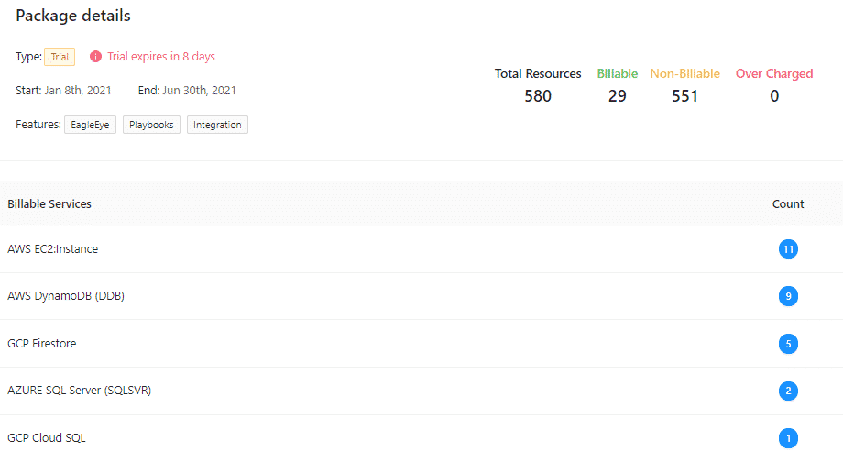The height and width of the screenshot is (451, 843).
Task: Select the AWS DynamoDB (DDB) service row
Action: pos(421,296)
